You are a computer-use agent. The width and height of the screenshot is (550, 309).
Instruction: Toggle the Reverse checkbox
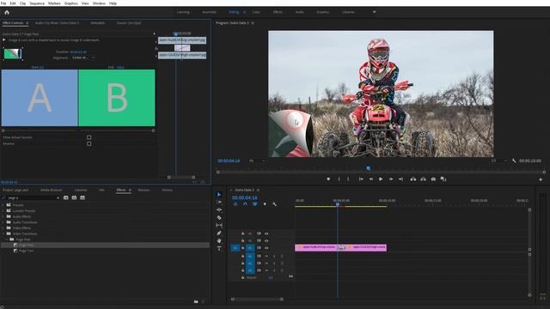(x=89, y=143)
